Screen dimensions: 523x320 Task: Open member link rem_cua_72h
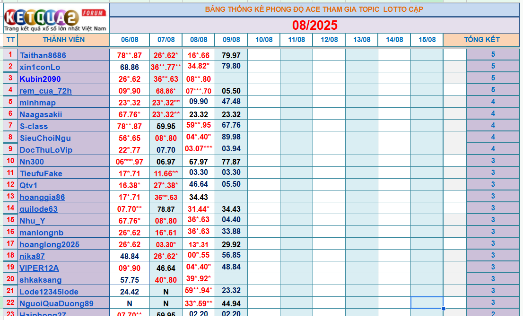pyautogui.click(x=45, y=91)
